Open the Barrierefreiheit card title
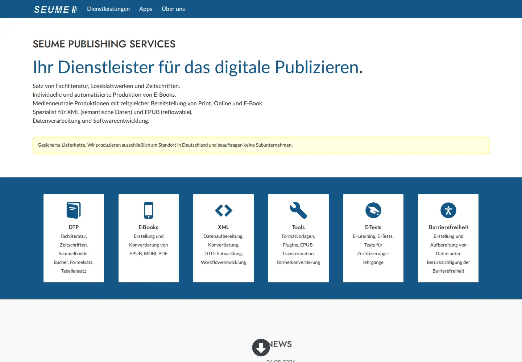Screen dimensions: 522x362 (x=448, y=227)
